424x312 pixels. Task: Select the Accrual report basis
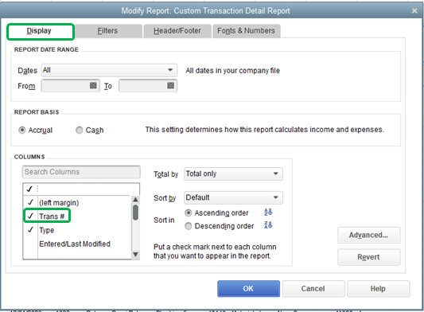tap(22, 131)
